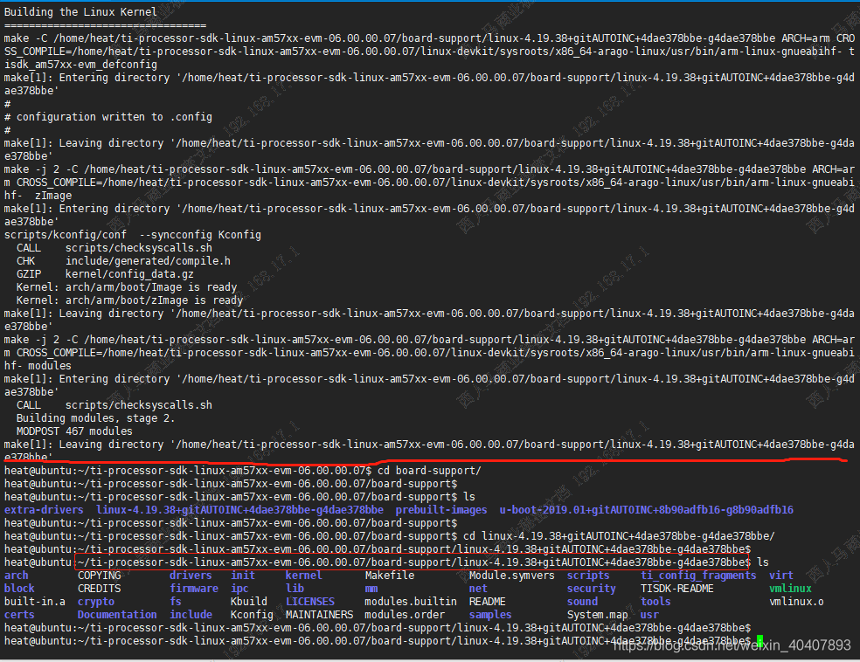This screenshot has width=860, height=662.
Task: Click the 'u-boot-2019.01+gitAUTOINC' directory name
Action: 646,510
